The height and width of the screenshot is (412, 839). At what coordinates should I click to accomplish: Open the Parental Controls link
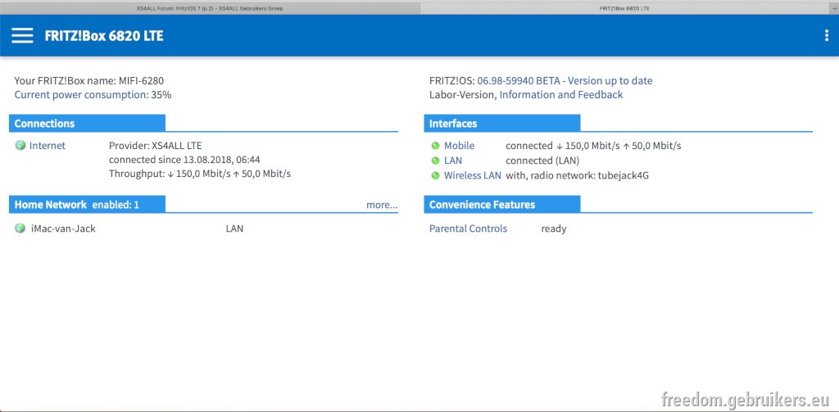click(x=468, y=229)
